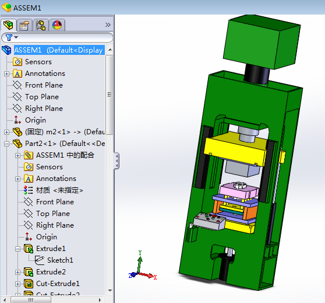Open the FeatureManager design tree tab

click(8, 25)
